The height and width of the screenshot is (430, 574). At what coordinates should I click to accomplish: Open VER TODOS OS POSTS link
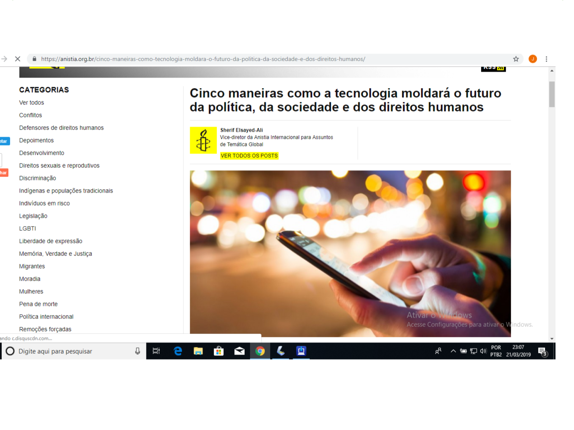(x=249, y=156)
